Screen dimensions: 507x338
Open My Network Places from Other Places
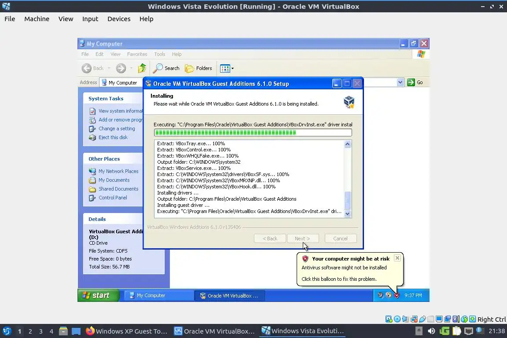coord(114,171)
